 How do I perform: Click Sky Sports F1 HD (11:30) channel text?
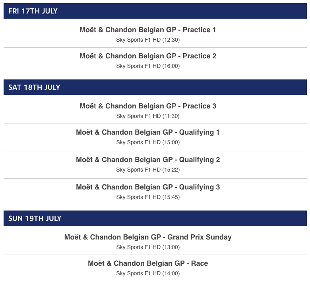click(x=148, y=116)
